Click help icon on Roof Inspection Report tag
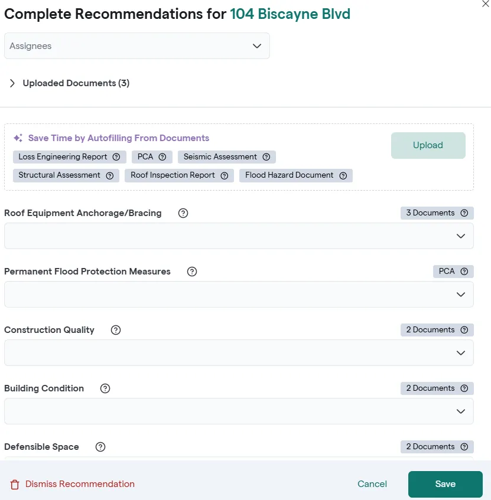The width and height of the screenshot is (491, 500). [224, 175]
